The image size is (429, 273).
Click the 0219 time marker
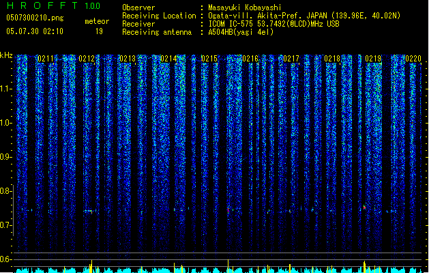click(x=373, y=59)
